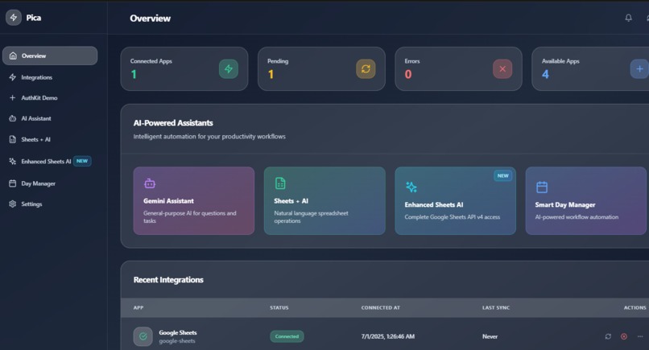Open the Smart Day Manager card
649x350 pixels.
pyautogui.click(x=585, y=200)
